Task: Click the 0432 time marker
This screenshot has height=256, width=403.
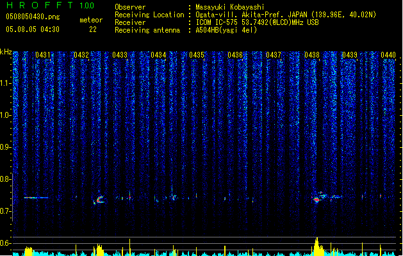Action: pos(81,55)
